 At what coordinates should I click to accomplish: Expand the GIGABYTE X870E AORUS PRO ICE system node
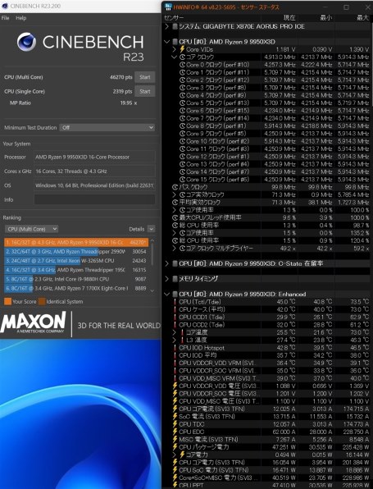coord(166,26)
